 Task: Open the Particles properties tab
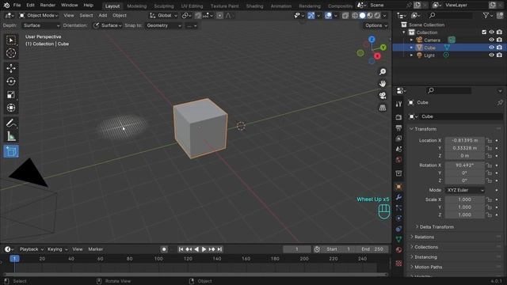tap(398, 207)
